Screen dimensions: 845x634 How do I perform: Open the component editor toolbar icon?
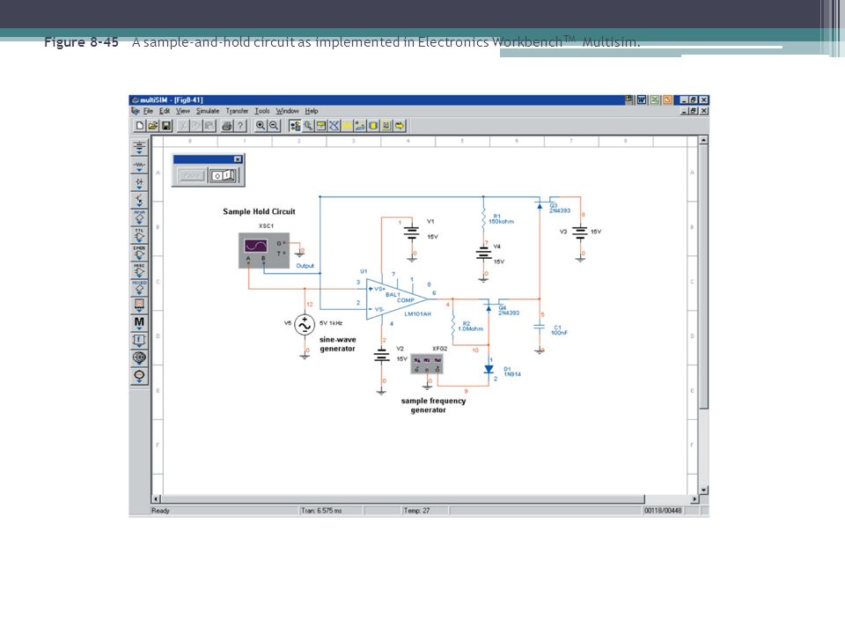coord(308,126)
